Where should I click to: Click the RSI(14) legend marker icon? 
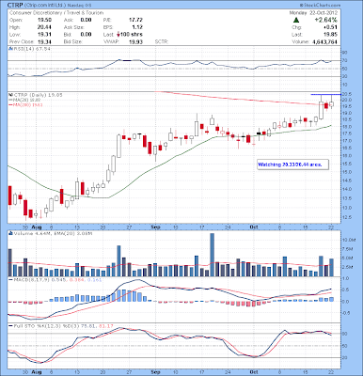pos(9,49)
